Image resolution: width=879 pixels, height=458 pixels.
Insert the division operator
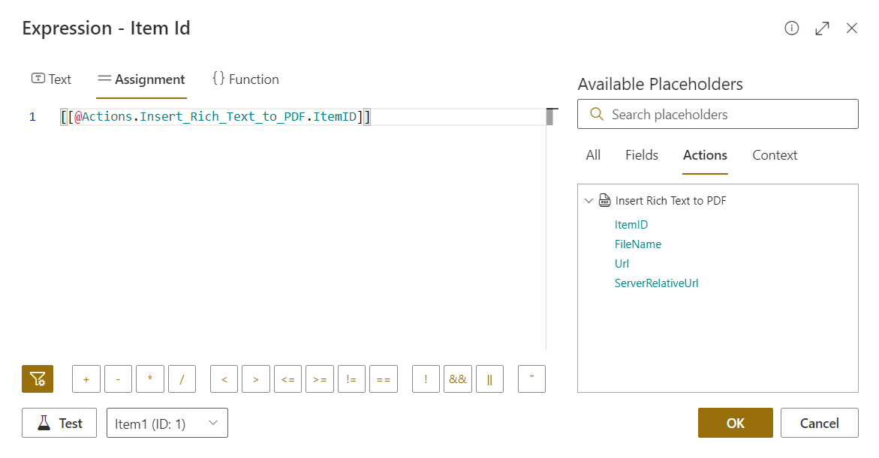click(182, 379)
